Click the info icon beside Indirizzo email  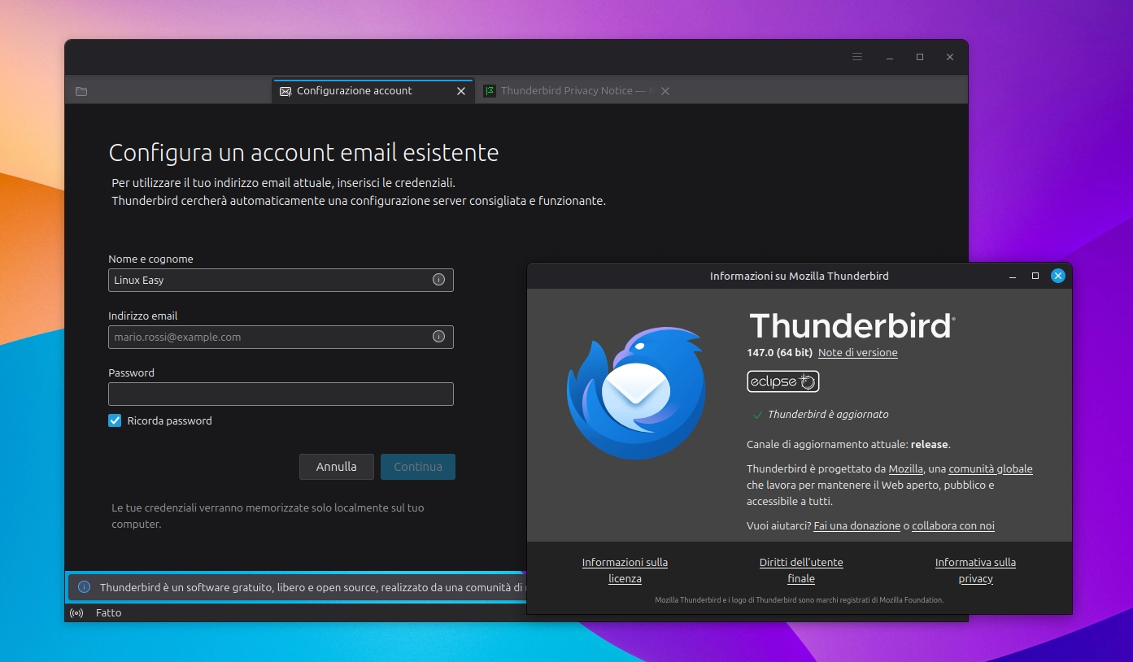(438, 337)
